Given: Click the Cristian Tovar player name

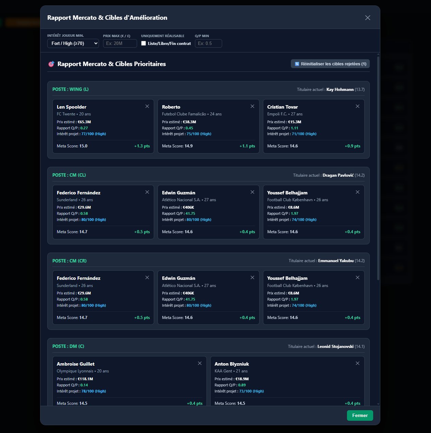Looking at the screenshot, I should click(282, 107).
